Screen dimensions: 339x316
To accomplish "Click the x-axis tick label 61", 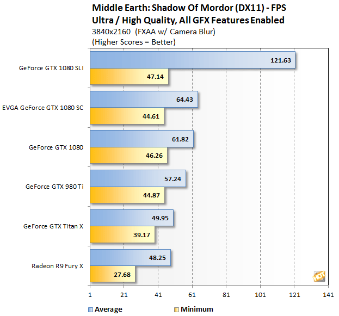I will pos(192,295).
